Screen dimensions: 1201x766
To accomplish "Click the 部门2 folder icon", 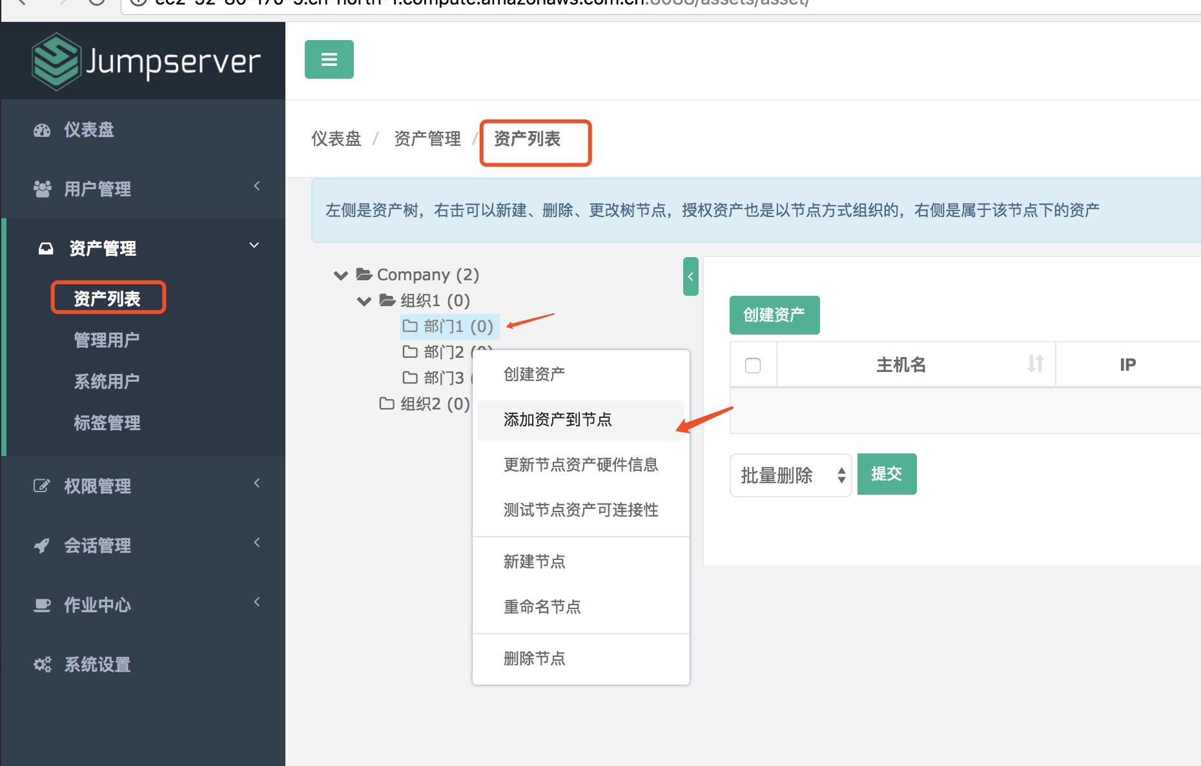I will click(410, 352).
